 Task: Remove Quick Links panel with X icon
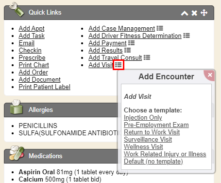tap(194, 13)
